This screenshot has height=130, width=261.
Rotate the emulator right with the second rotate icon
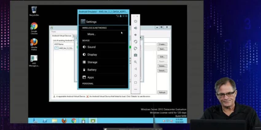[135, 48]
